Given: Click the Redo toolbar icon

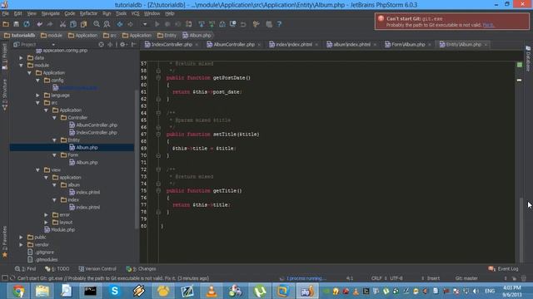Looking at the screenshot, I should [50, 24].
